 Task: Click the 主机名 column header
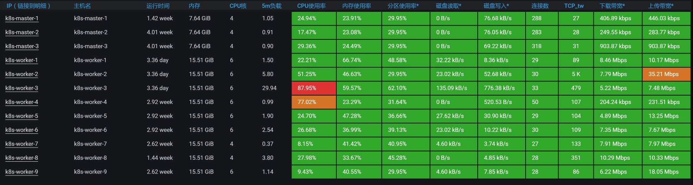click(82, 6)
